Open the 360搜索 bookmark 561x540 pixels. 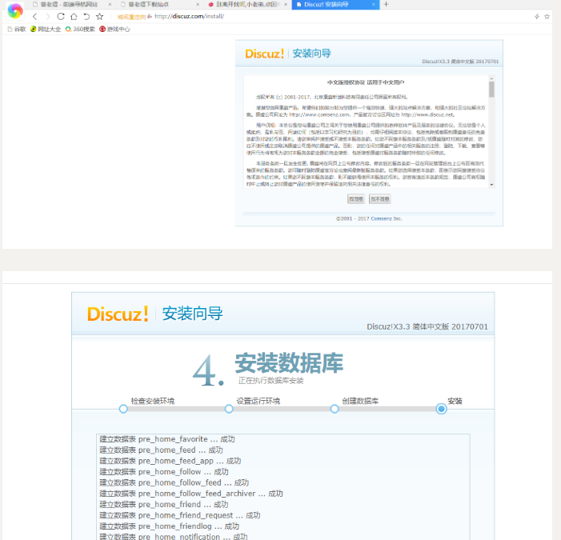(x=80, y=30)
